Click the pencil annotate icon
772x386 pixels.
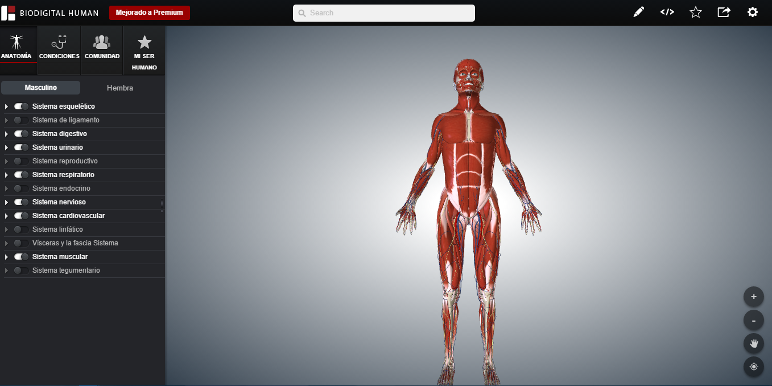639,12
